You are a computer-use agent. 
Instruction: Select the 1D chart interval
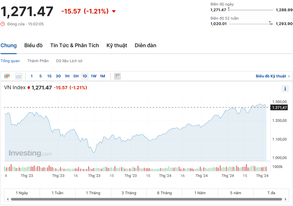[85, 76]
